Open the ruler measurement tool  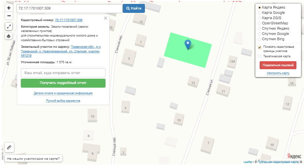tap(9, 147)
